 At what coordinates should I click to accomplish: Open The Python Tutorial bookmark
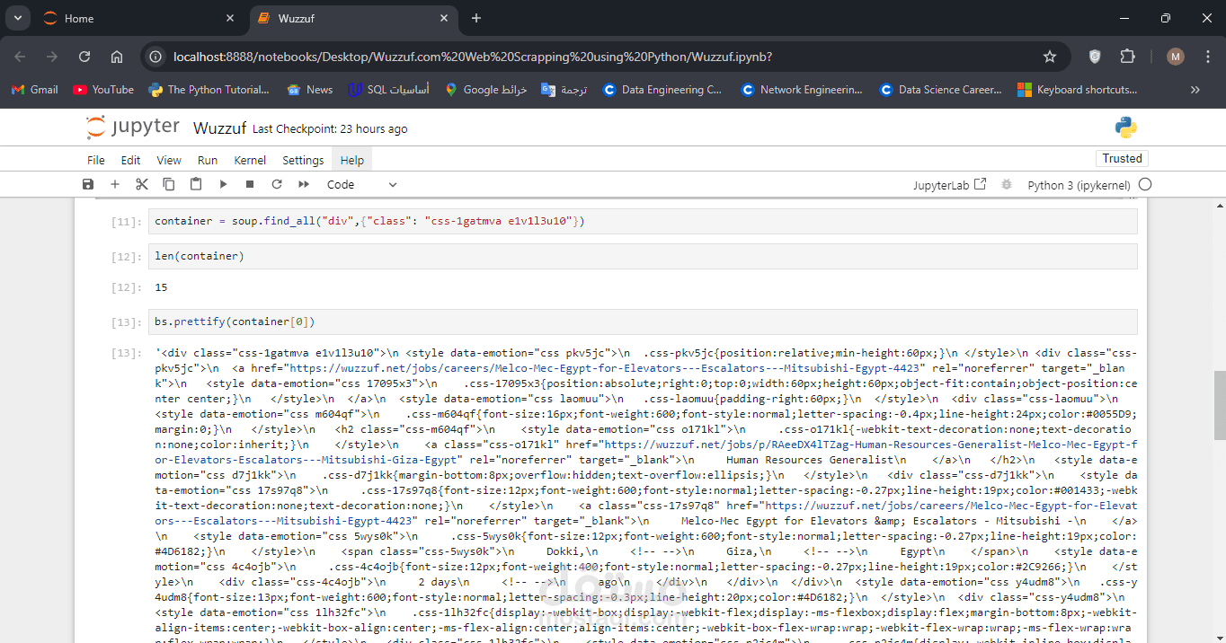[x=209, y=90]
